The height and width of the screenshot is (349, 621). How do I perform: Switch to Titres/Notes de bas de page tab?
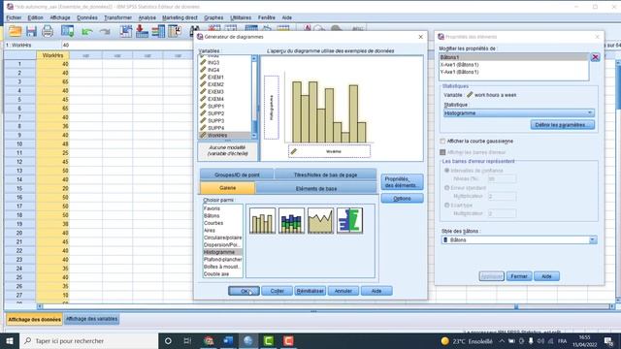pos(326,174)
